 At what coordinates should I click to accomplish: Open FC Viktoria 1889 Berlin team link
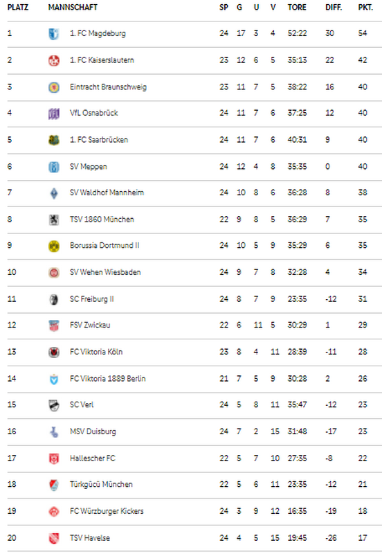point(108,378)
